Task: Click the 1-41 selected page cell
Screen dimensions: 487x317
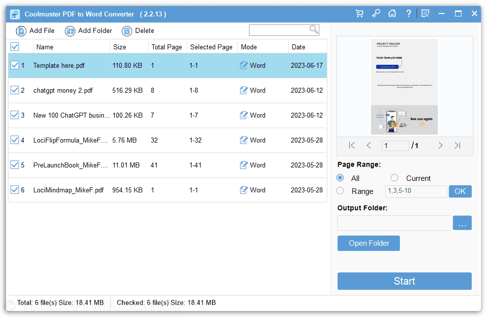Action: pyautogui.click(x=196, y=165)
